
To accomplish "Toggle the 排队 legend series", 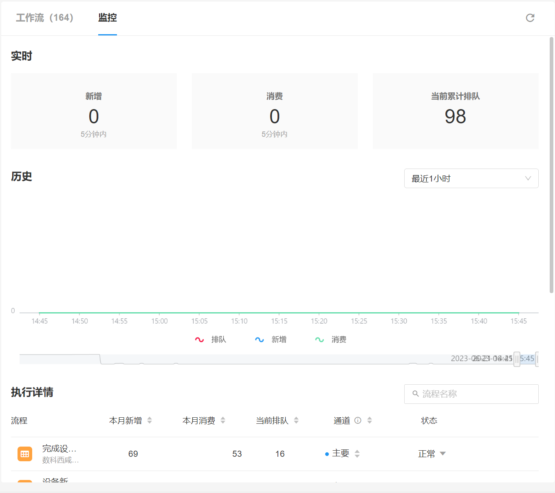I will 211,340.
